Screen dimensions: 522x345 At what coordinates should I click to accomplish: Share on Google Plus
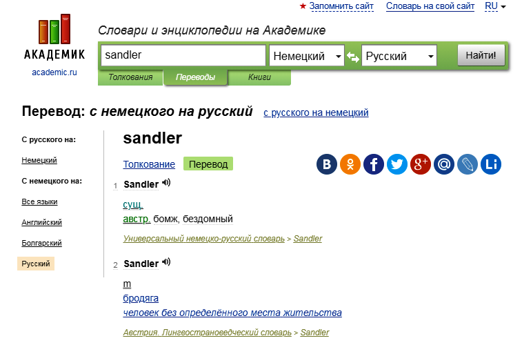click(x=421, y=164)
